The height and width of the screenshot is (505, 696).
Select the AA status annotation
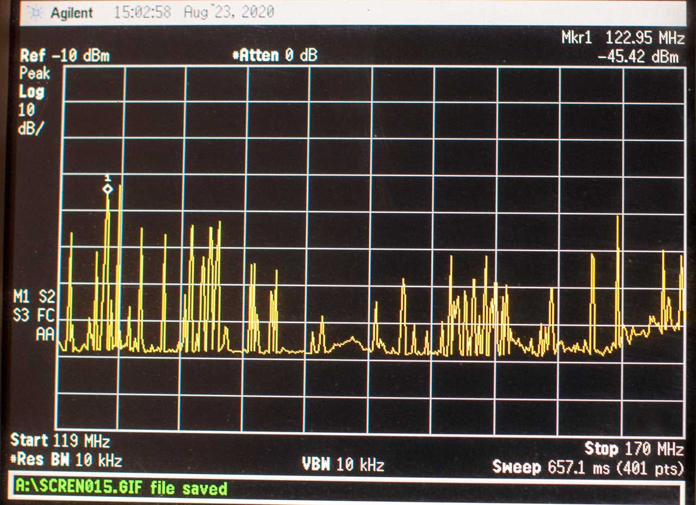[x=45, y=335]
